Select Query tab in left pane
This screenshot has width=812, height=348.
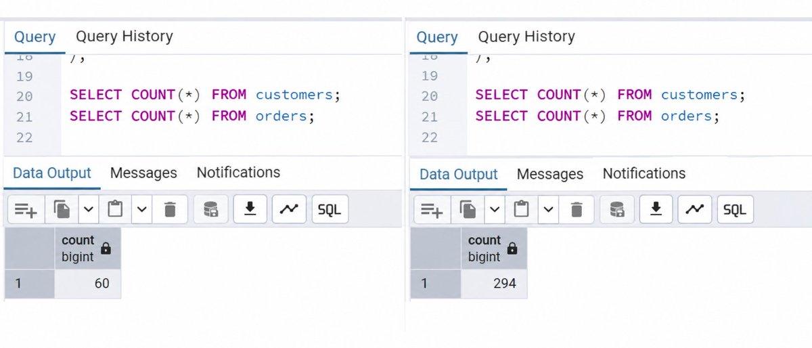[35, 37]
